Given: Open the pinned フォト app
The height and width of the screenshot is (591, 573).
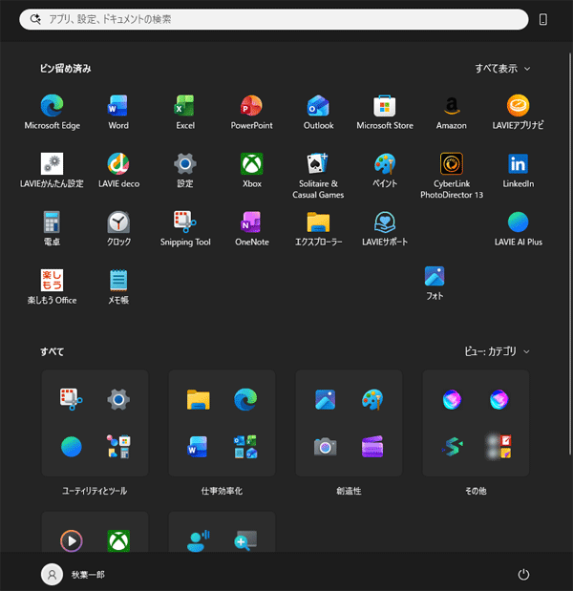Looking at the screenshot, I should tap(435, 283).
